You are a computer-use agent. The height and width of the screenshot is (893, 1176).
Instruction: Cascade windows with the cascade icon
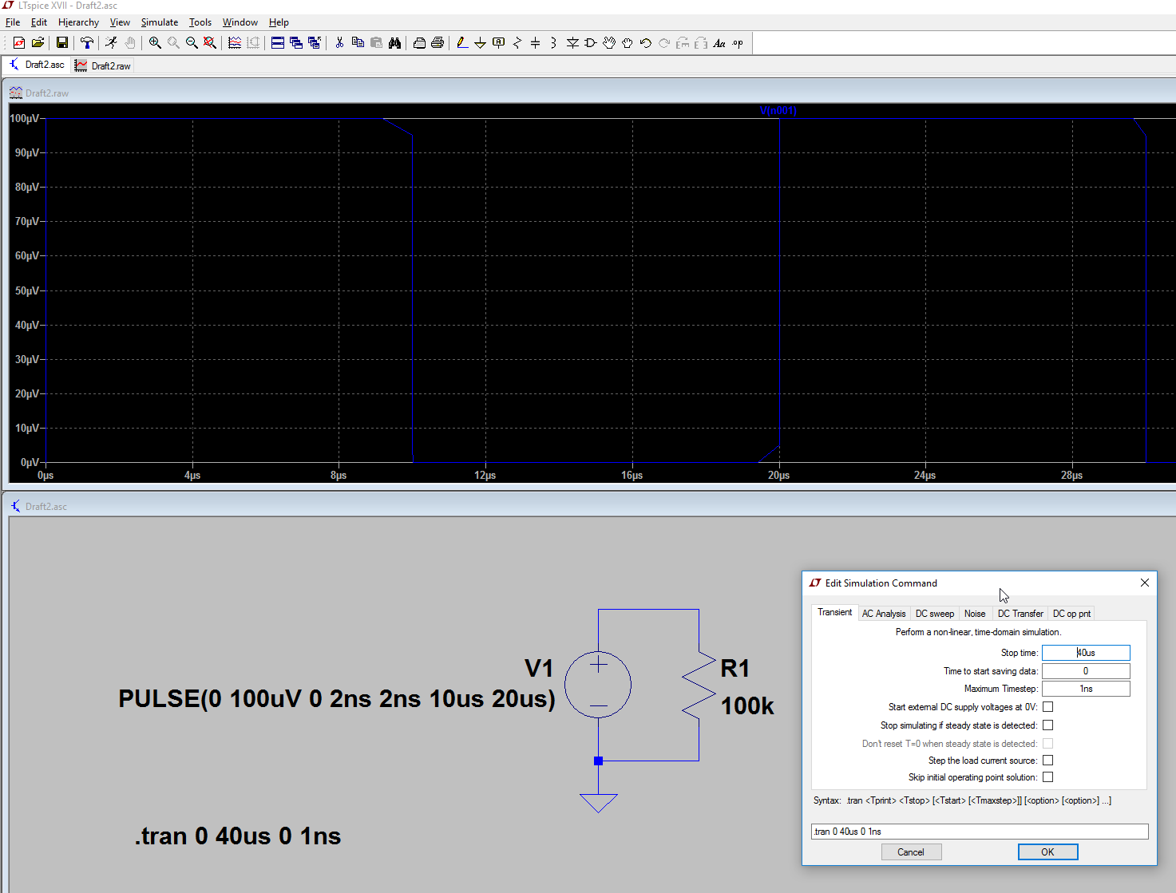pyautogui.click(x=296, y=43)
